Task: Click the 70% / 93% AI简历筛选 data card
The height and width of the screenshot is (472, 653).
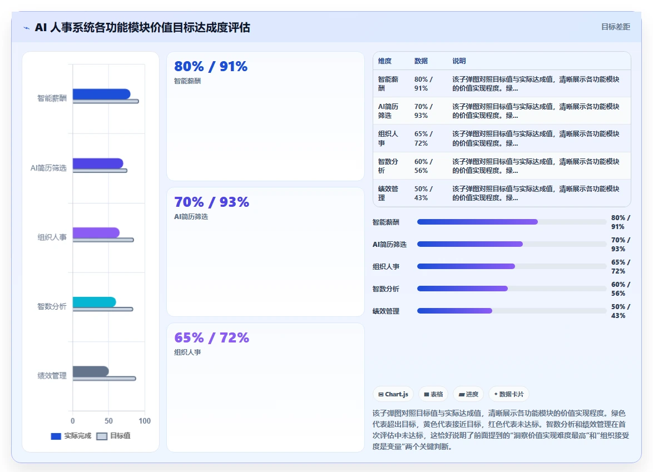Action: click(x=265, y=252)
